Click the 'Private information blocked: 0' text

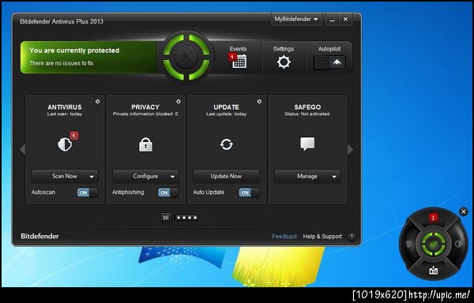[145, 114]
